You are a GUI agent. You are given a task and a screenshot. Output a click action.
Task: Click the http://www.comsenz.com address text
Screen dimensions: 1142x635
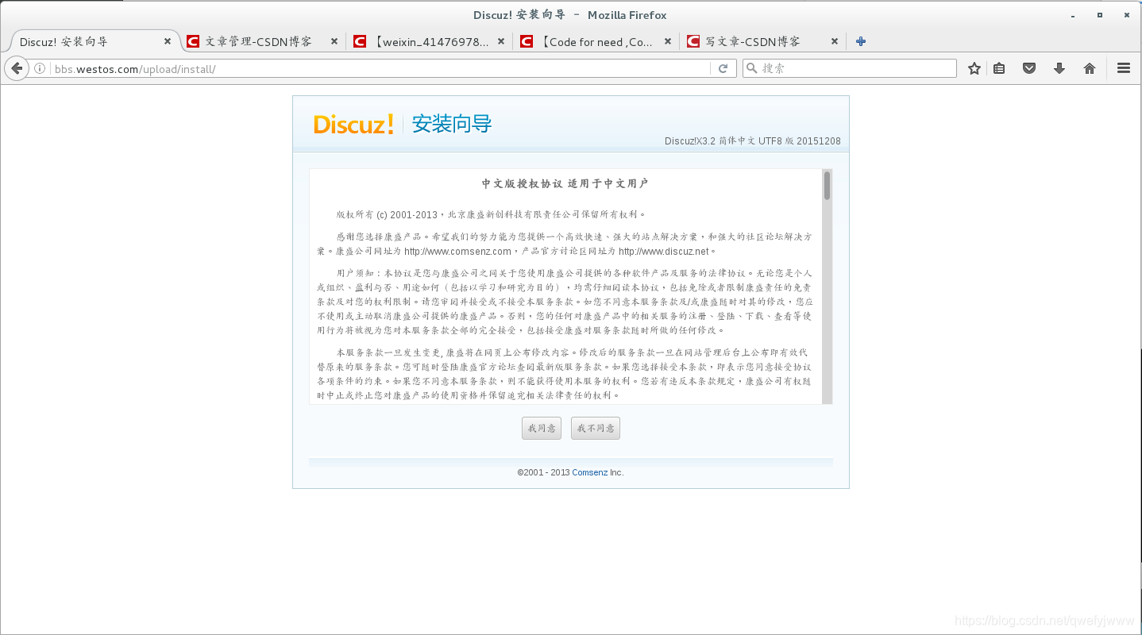click(458, 252)
